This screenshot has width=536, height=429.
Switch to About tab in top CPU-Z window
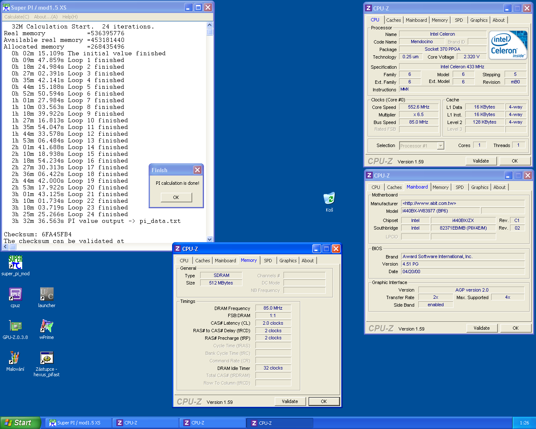coord(499,20)
